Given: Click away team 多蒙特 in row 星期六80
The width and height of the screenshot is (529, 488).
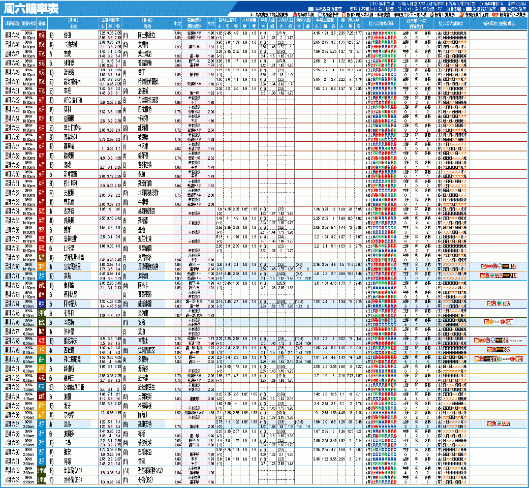Looking at the screenshot, I should [x=143, y=359].
